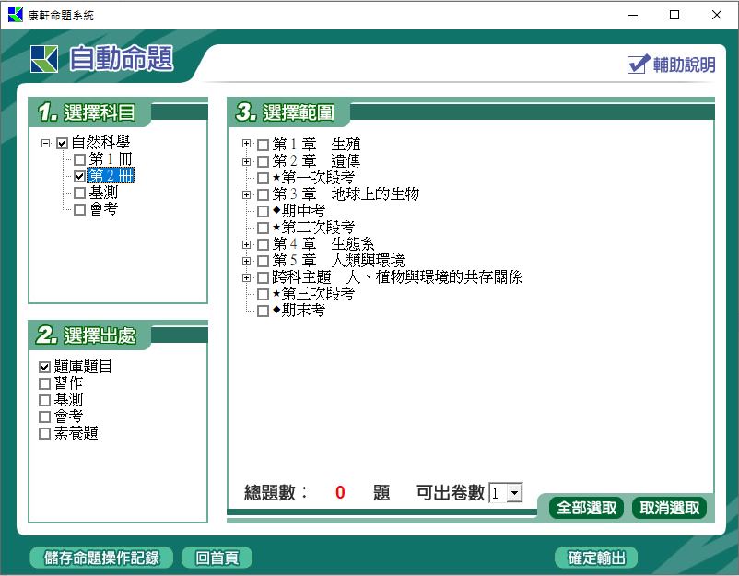The height and width of the screenshot is (576, 739).
Task: Enable the 素養題 checkbox
Action: [x=44, y=433]
